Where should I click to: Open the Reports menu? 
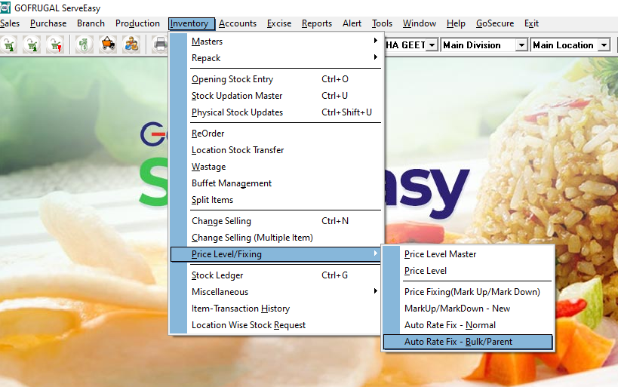coord(317,23)
